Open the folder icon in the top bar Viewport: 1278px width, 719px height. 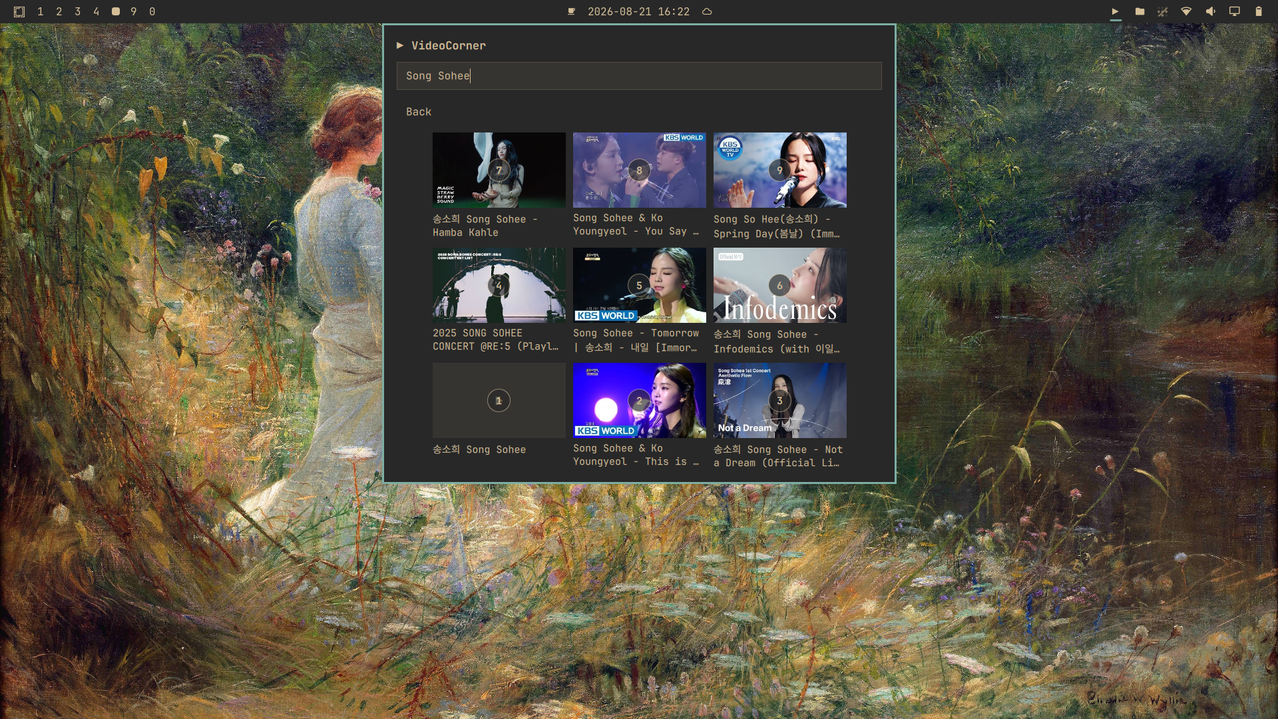(x=1140, y=11)
